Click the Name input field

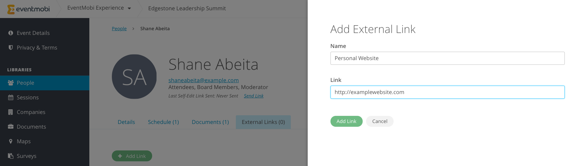tap(447, 58)
